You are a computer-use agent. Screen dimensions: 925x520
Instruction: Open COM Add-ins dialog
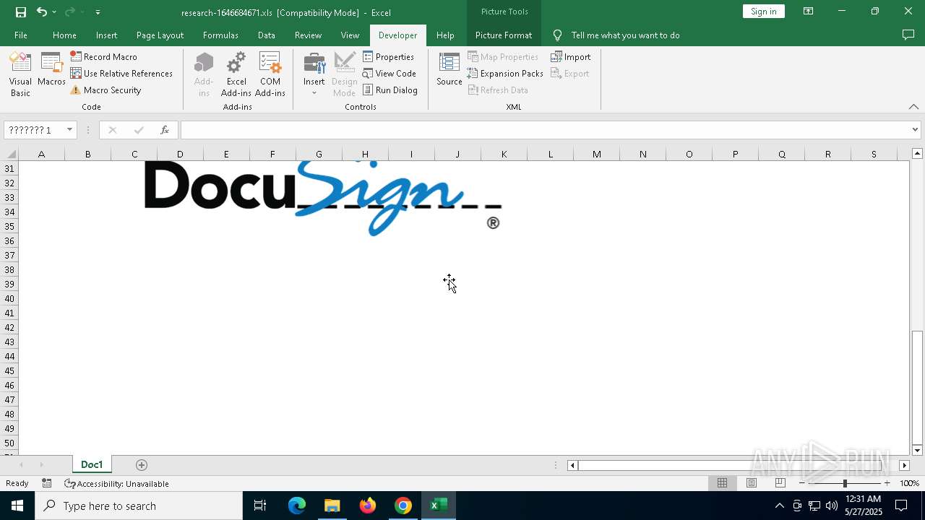pos(270,74)
